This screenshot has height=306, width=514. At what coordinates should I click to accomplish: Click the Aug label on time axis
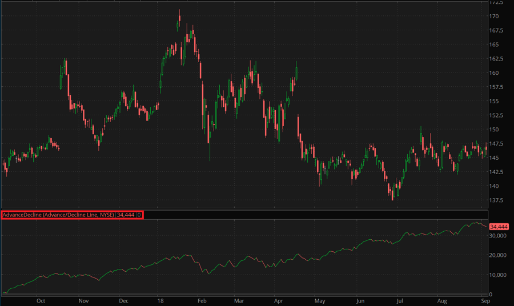441,300
